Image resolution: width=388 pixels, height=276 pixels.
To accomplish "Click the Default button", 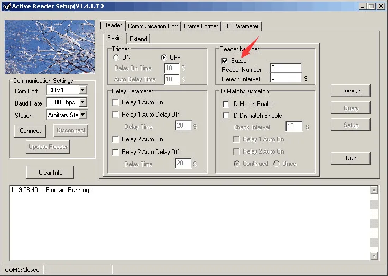I will [350, 91].
